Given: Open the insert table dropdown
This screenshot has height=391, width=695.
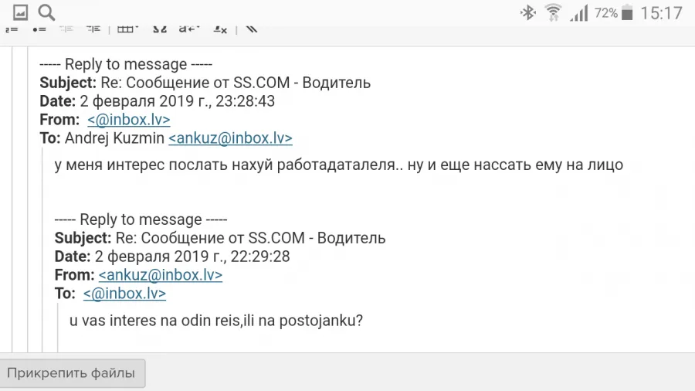Looking at the screenshot, I should coord(127,29).
